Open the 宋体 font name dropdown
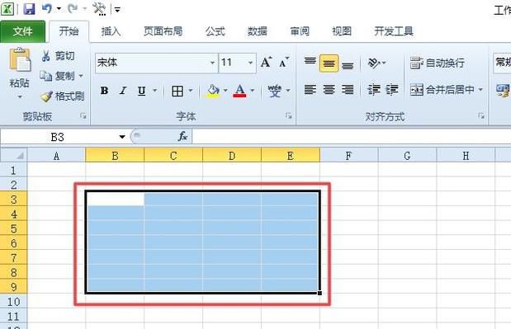Image resolution: width=511 pixels, height=329 pixels. pos(212,63)
